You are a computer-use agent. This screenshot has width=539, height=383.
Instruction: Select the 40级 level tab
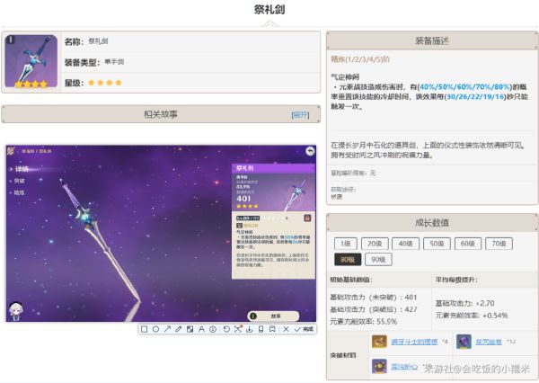click(x=406, y=244)
